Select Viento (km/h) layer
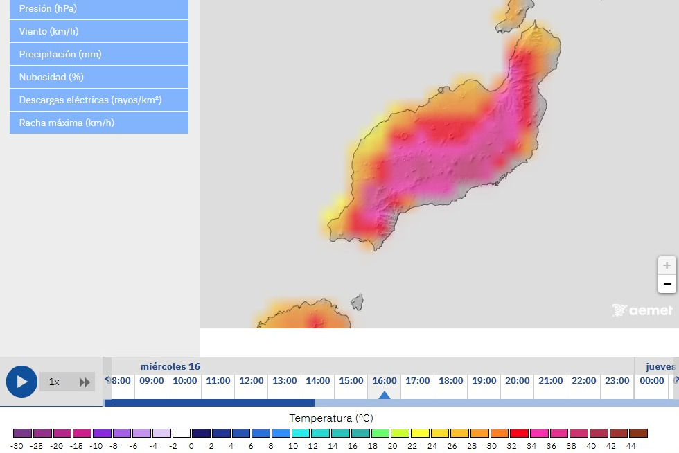The image size is (679, 453). [99, 31]
